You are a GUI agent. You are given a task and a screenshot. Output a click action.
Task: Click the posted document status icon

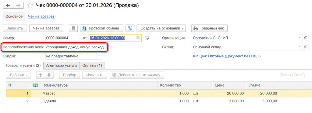147,38
